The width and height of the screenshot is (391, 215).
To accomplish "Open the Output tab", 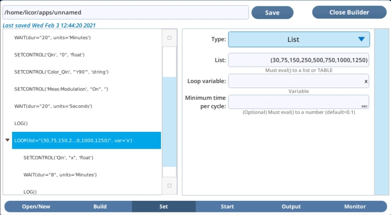I will point(291,207).
